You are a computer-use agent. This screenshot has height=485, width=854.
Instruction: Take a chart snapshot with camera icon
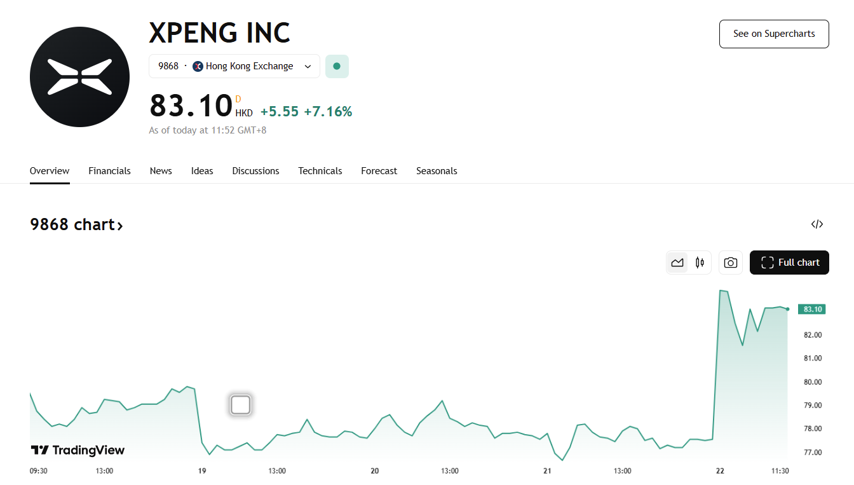[731, 263]
